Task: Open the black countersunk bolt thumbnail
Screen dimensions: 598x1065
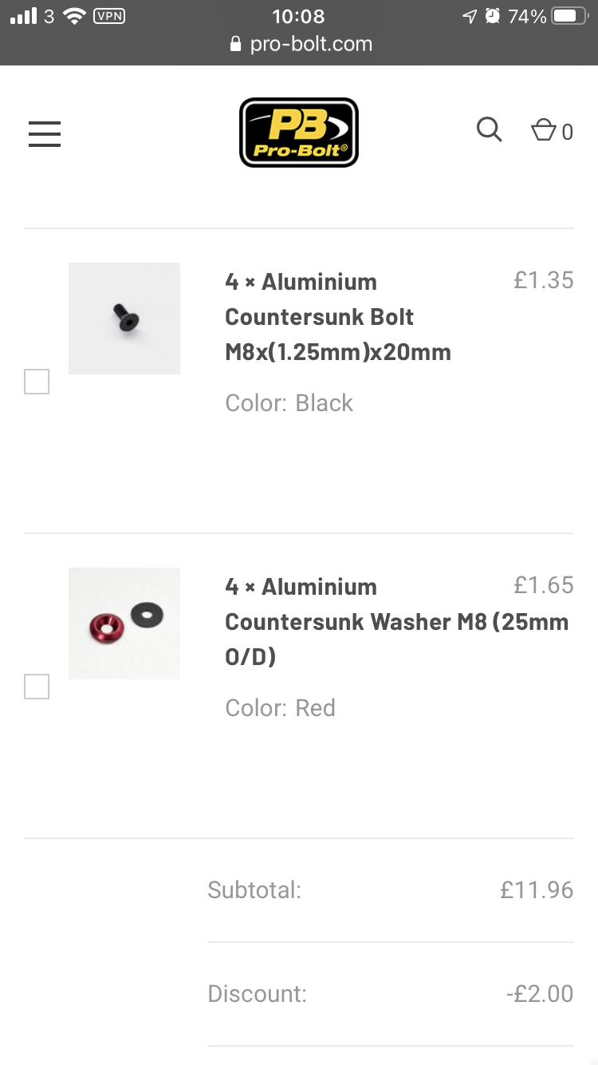Action: click(124, 319)
